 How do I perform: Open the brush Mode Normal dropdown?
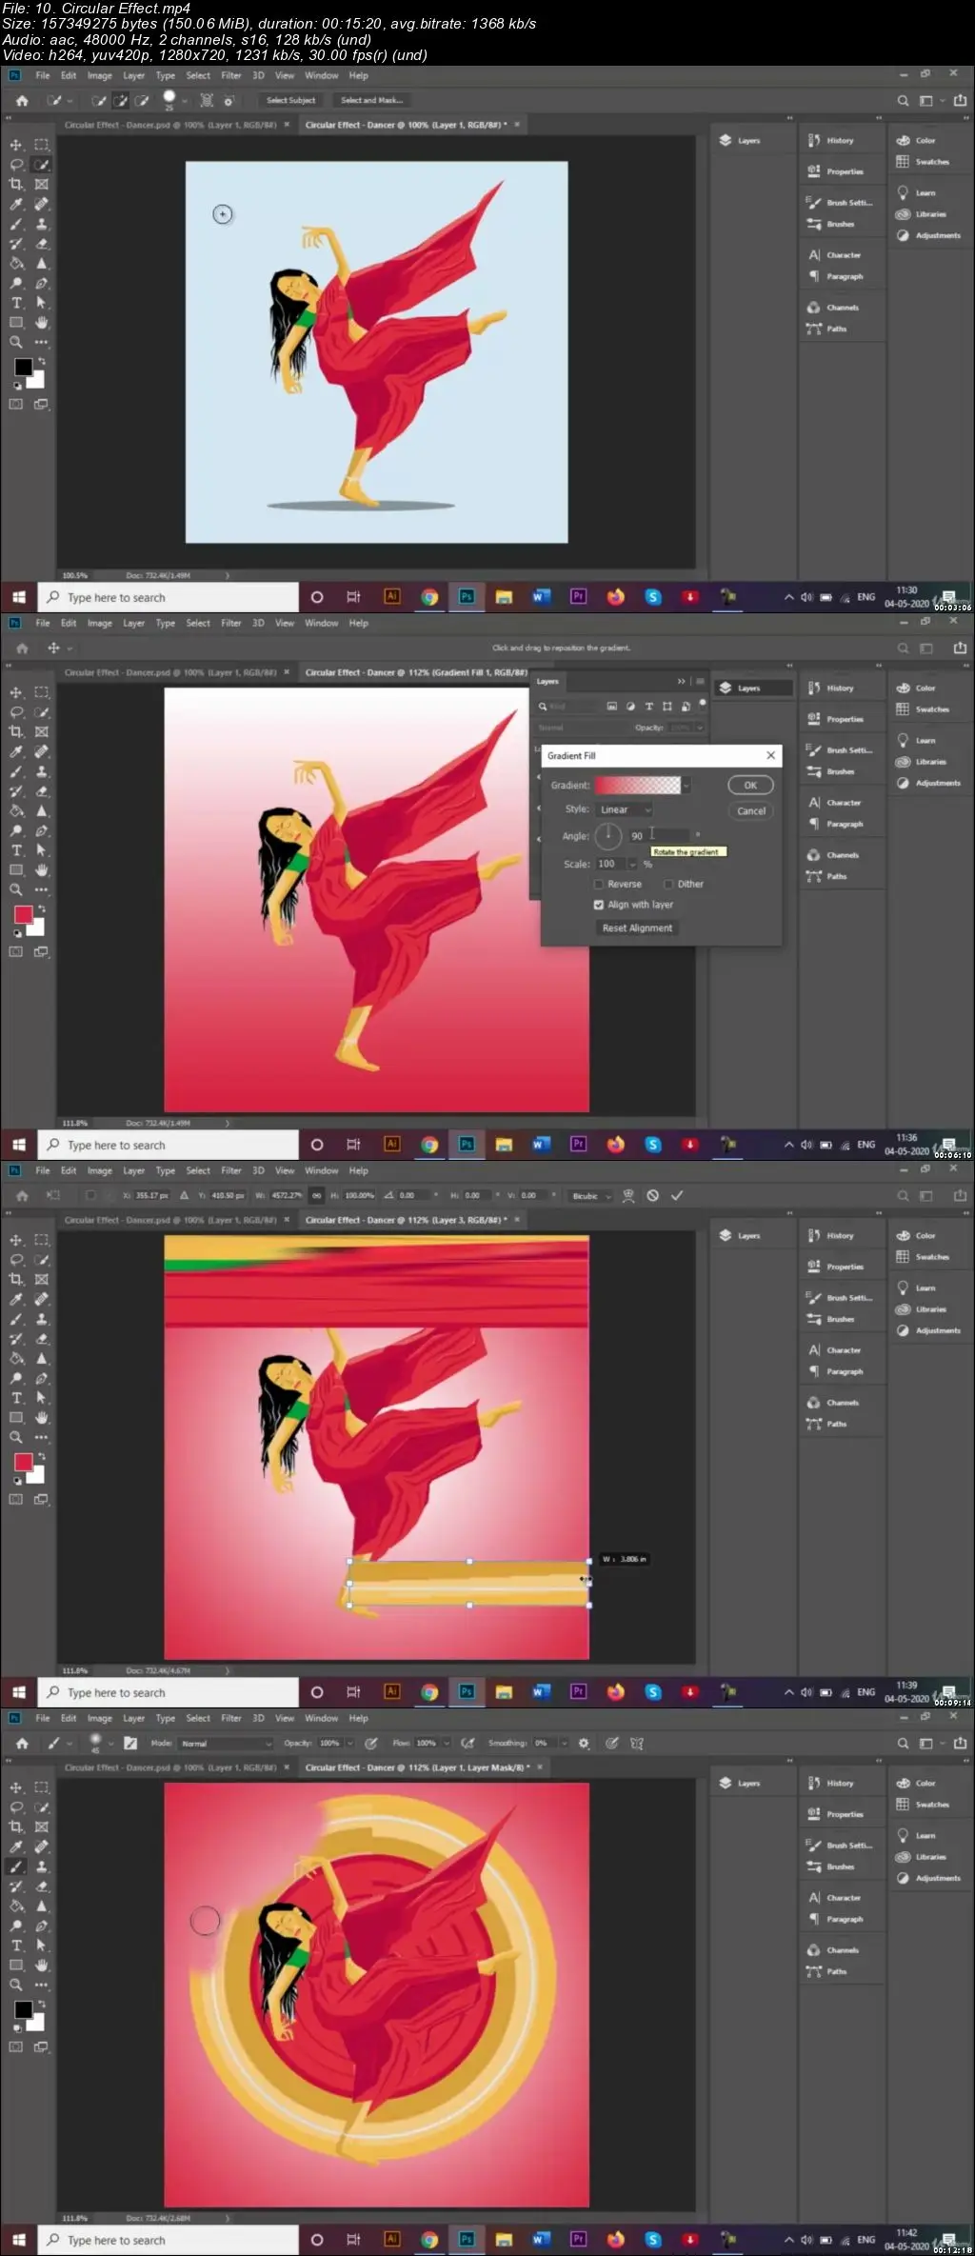tap(227, 1743)
